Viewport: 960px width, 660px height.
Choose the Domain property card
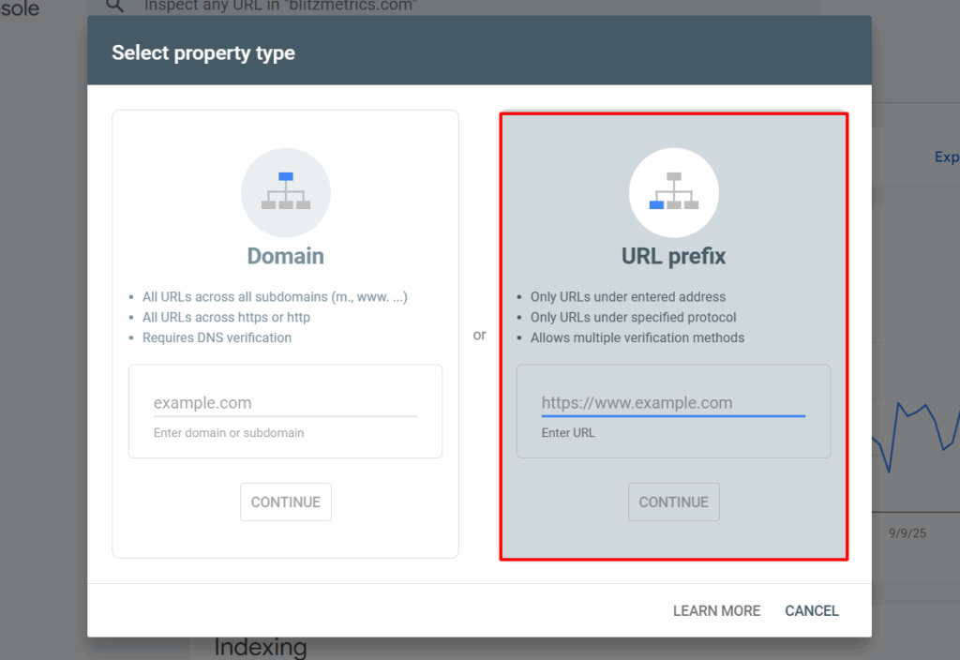pos(285,255)
